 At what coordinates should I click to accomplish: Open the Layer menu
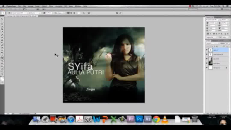pos(38,6)
